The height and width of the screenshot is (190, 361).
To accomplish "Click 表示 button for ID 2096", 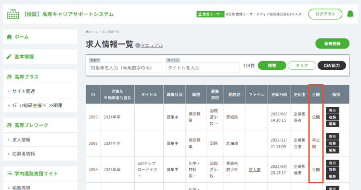I will click(333, 111).
